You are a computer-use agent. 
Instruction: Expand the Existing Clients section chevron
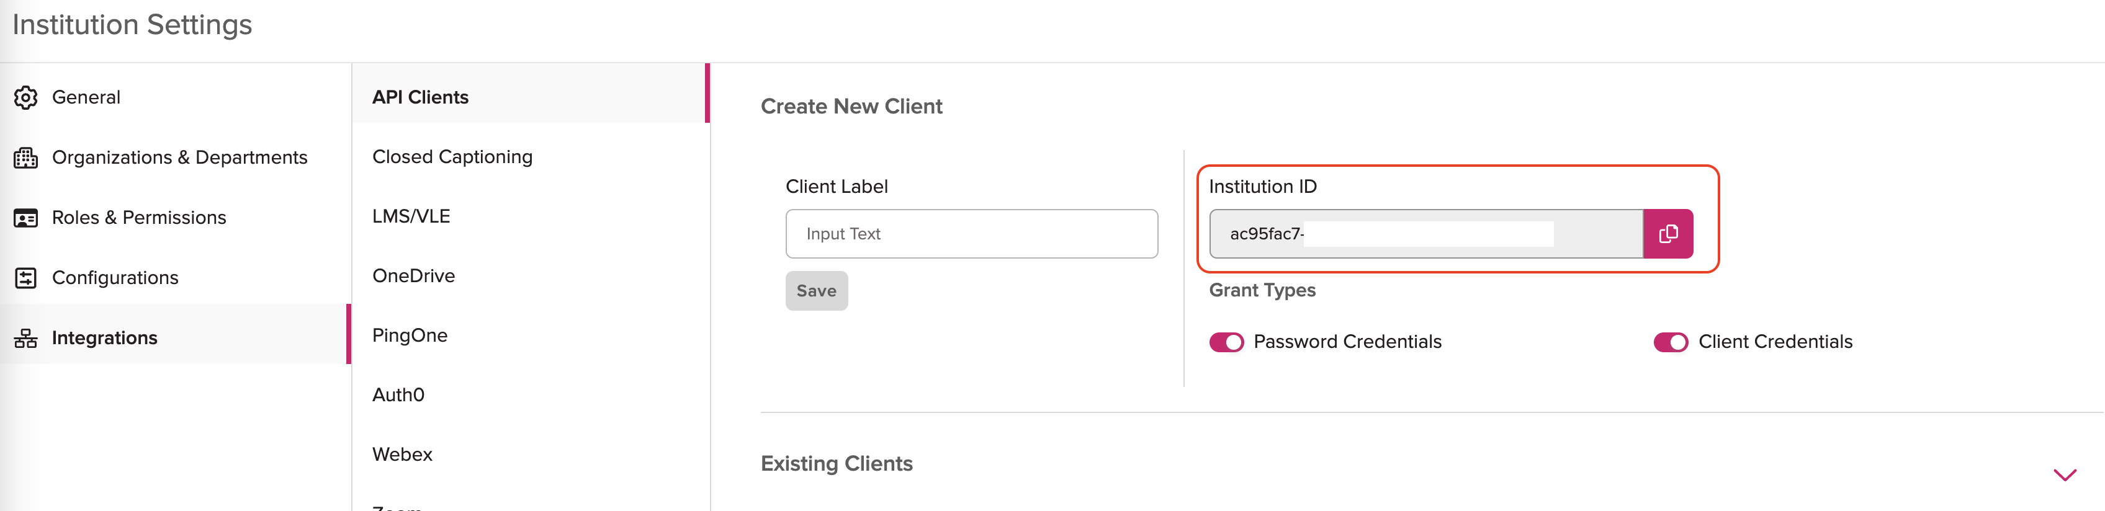pyautogui.click(x=2064, y=475)
